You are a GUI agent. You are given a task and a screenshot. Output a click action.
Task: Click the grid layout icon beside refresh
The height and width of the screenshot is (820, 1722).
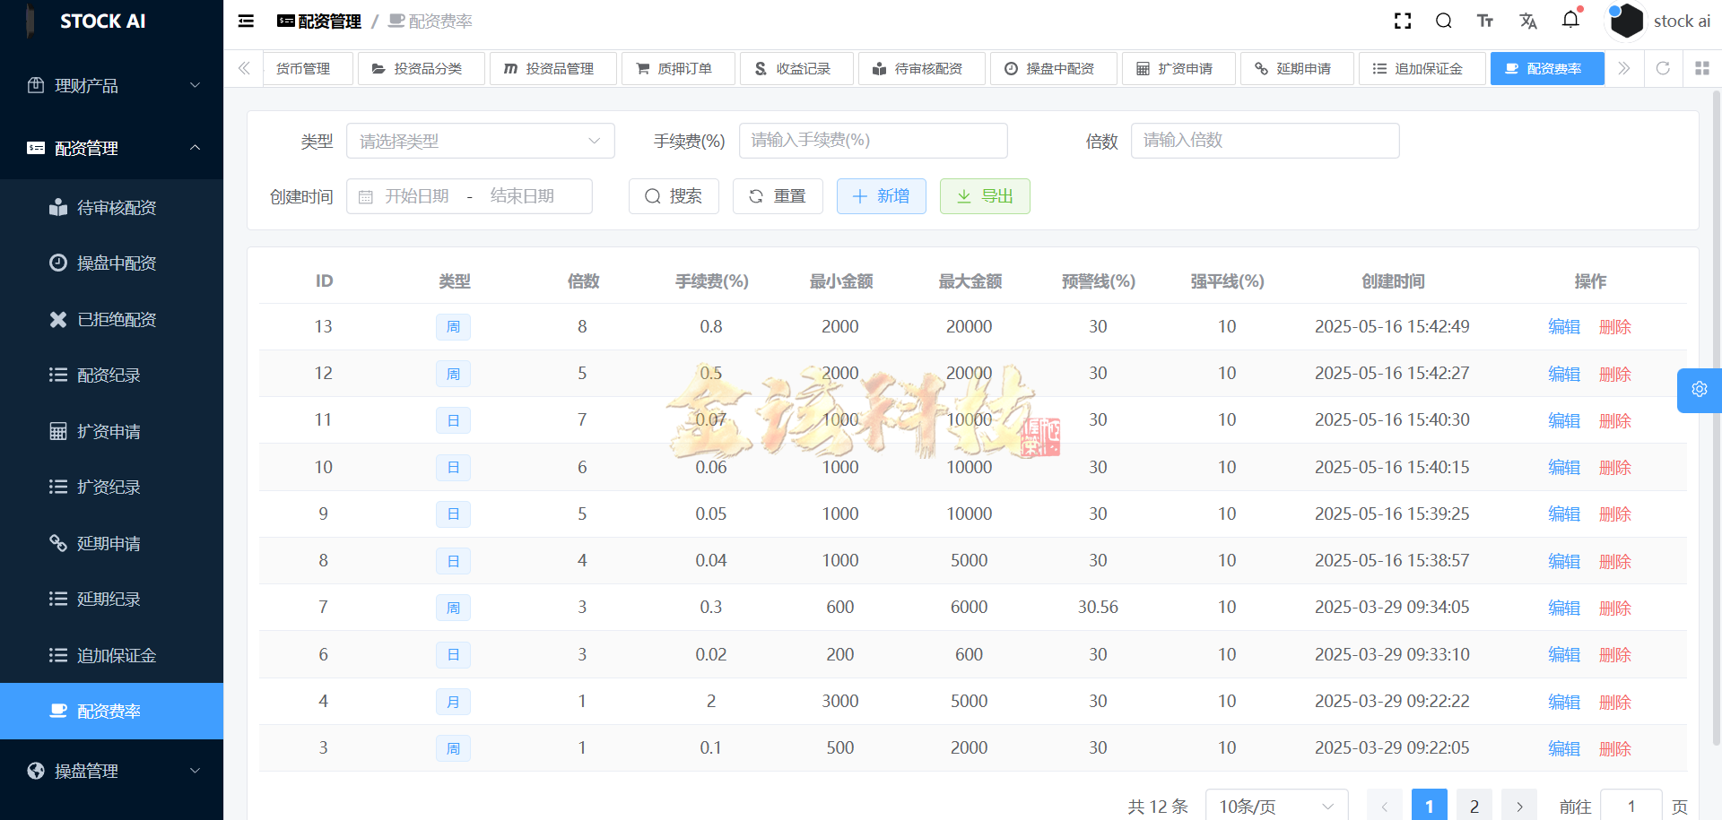1703,68
